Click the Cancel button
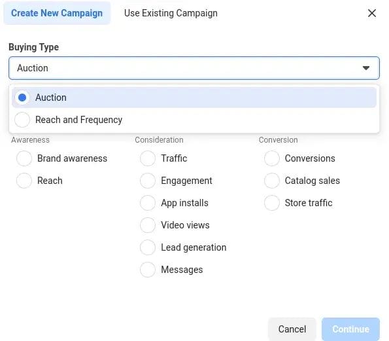Screen dimensions: 389x341 pyautogui.click(x=292, y=329)
